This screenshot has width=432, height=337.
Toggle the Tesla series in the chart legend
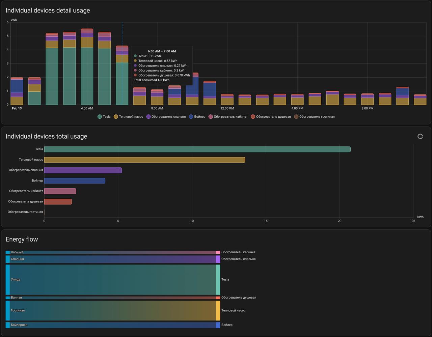(104, 117)
